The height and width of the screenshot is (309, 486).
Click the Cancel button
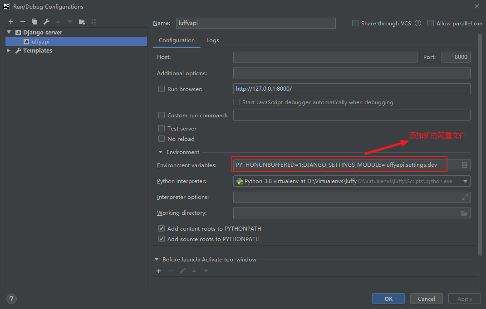(x=426, y=299)
